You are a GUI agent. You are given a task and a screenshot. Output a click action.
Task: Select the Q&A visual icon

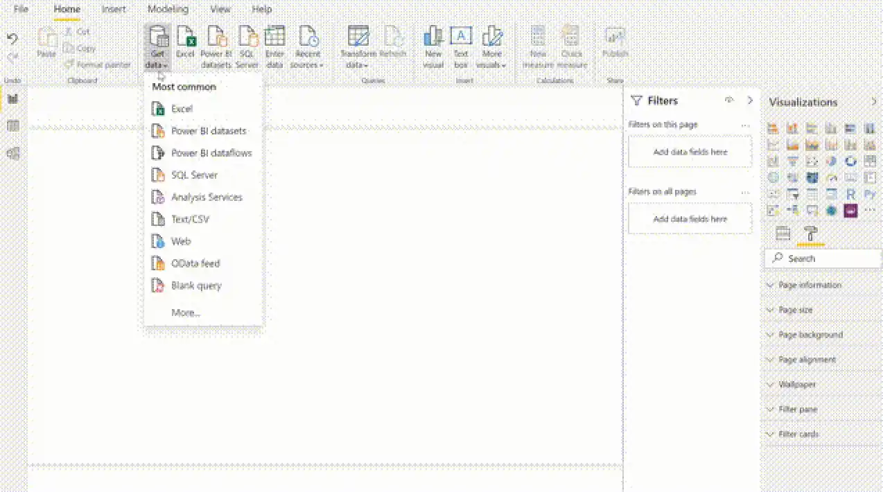click(x=812, y=211)
